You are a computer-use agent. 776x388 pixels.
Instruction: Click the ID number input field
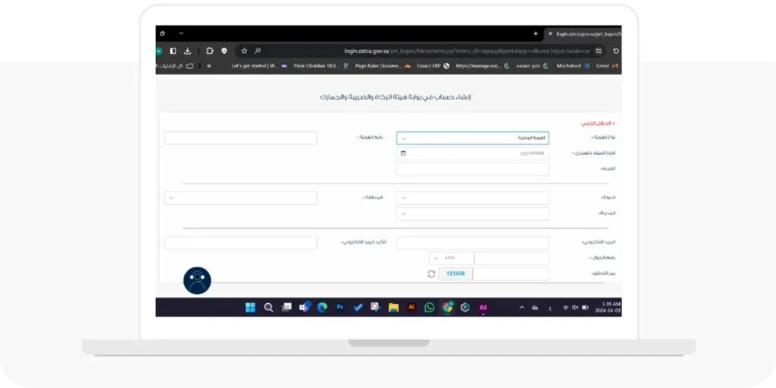click(240, 138)
